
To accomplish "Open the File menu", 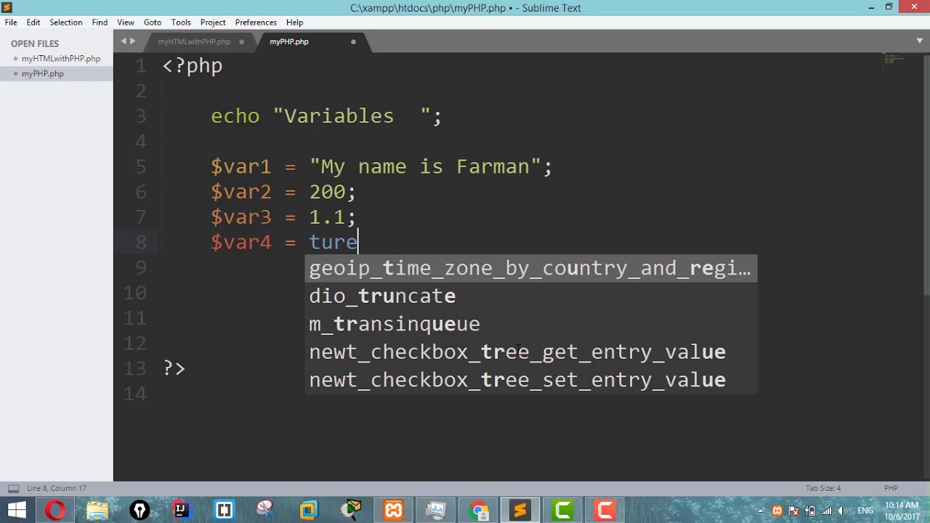I will tap(11, 22).
